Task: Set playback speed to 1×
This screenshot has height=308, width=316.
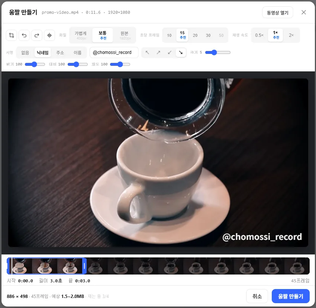Action: (x=275, y=35)
